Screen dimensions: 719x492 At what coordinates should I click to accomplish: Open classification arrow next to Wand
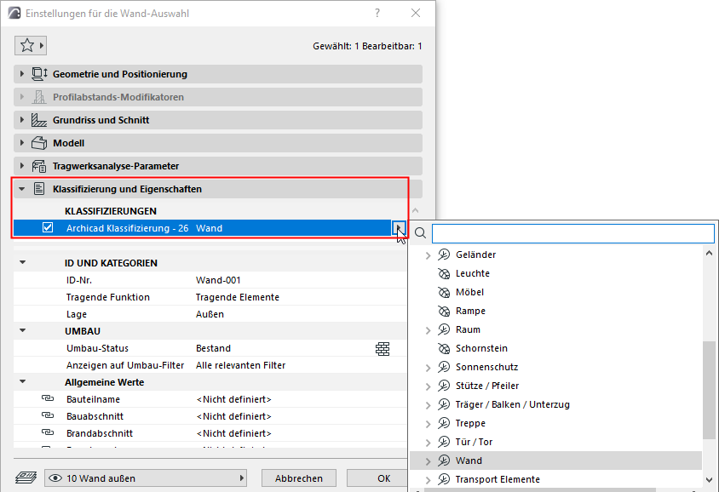[399, 227]
